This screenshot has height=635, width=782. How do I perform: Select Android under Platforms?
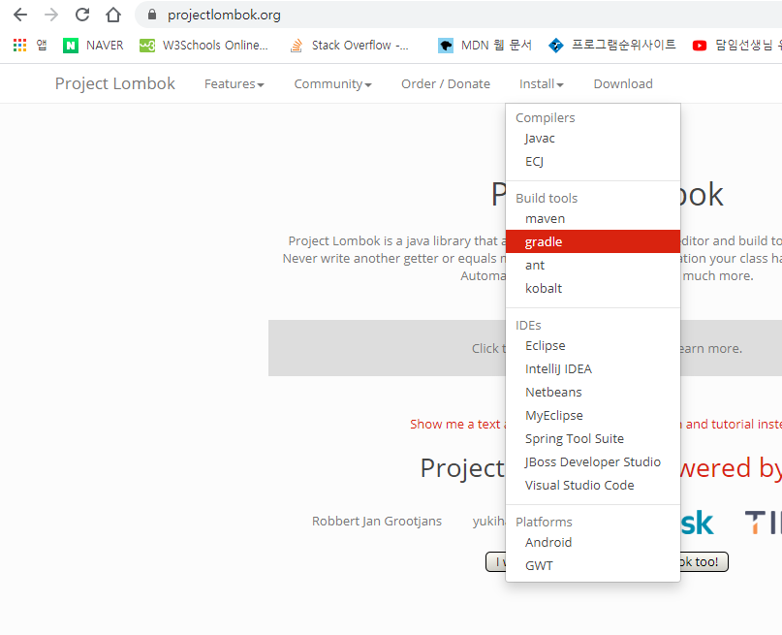point(593,542)
